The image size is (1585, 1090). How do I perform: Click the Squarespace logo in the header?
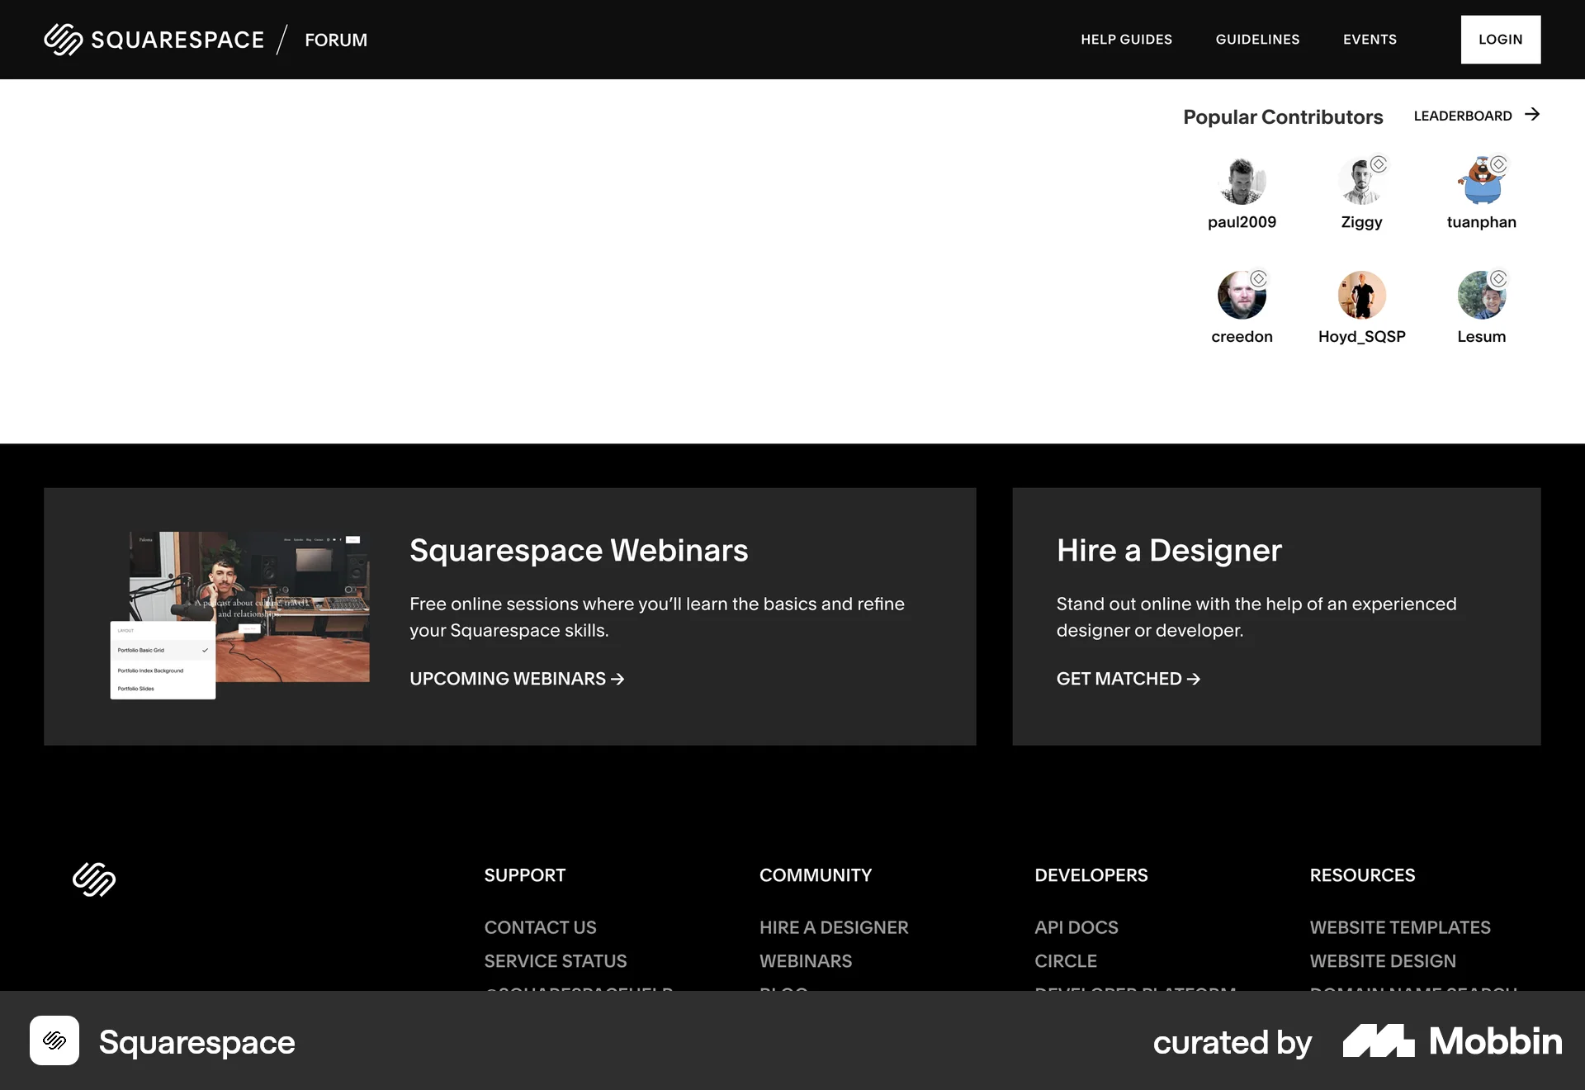point(153,39)
